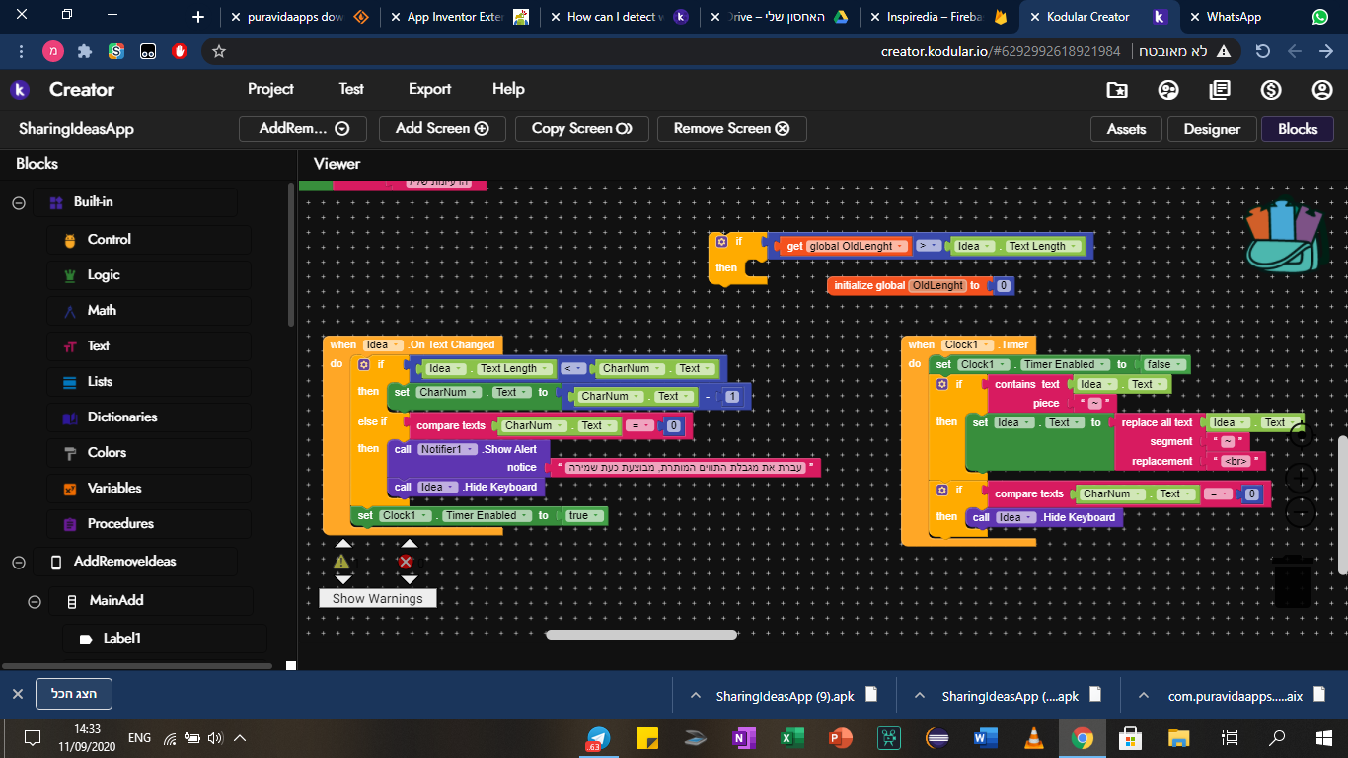Image resolution: width=1348 pixels, height=758 pixels.
Task: Open the AddRem... screen selector dropdown
Action: (303, 128)
